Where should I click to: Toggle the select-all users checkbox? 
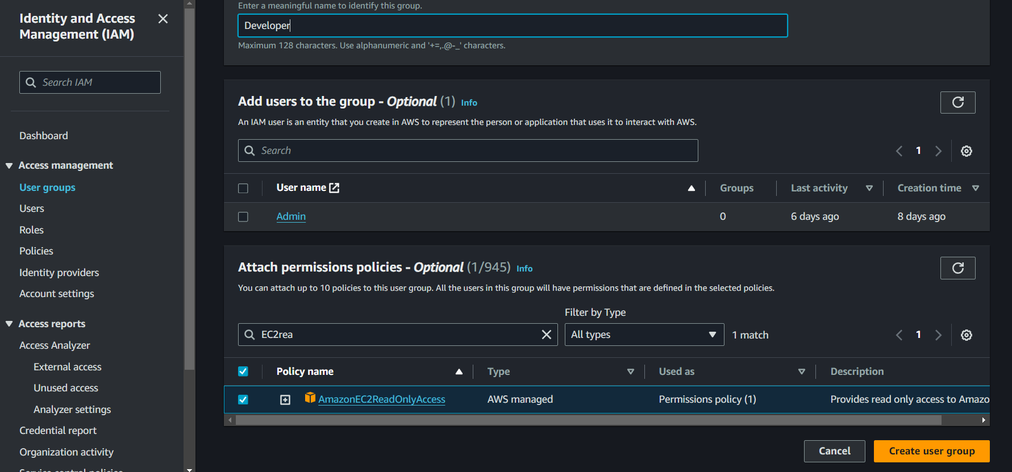[x=243, y=188]
